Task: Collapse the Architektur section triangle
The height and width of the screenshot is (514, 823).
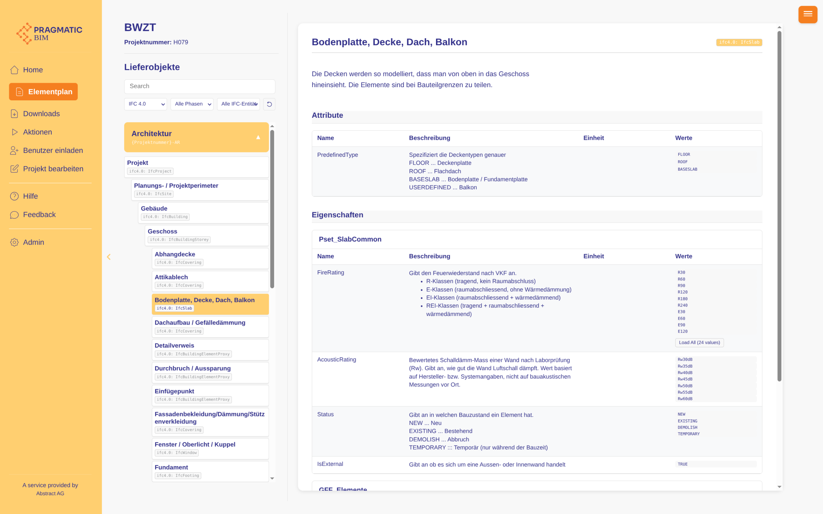Action: pos(258,137)
